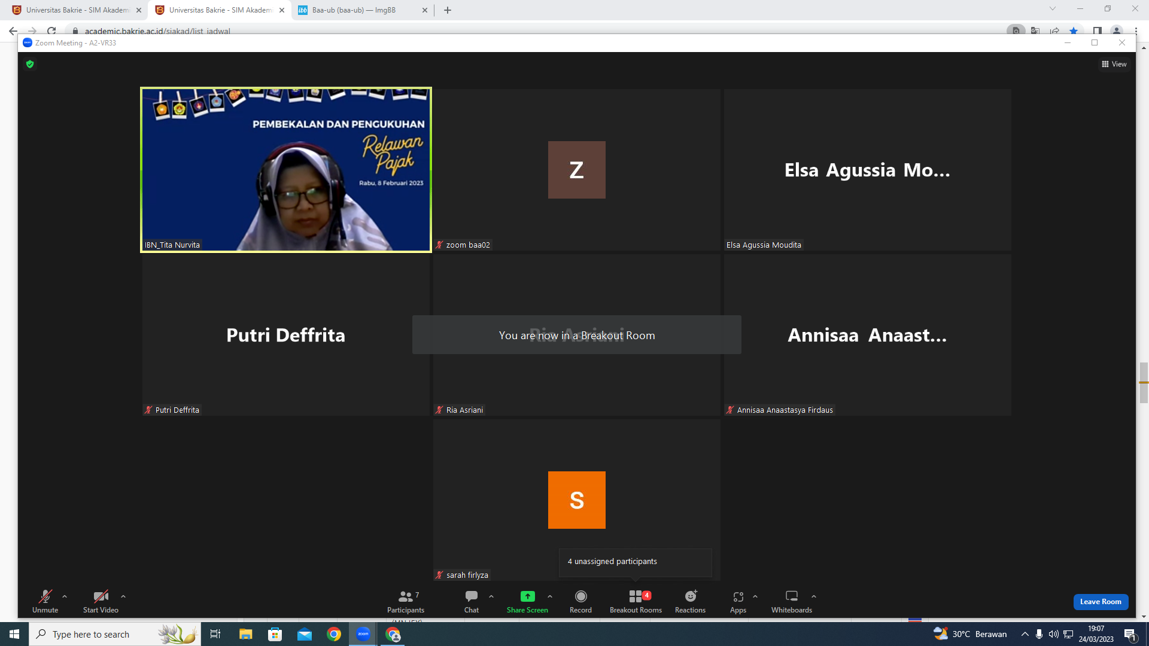Click the green encryption shield icon
Screen dimensions: 1149x646
30,64
